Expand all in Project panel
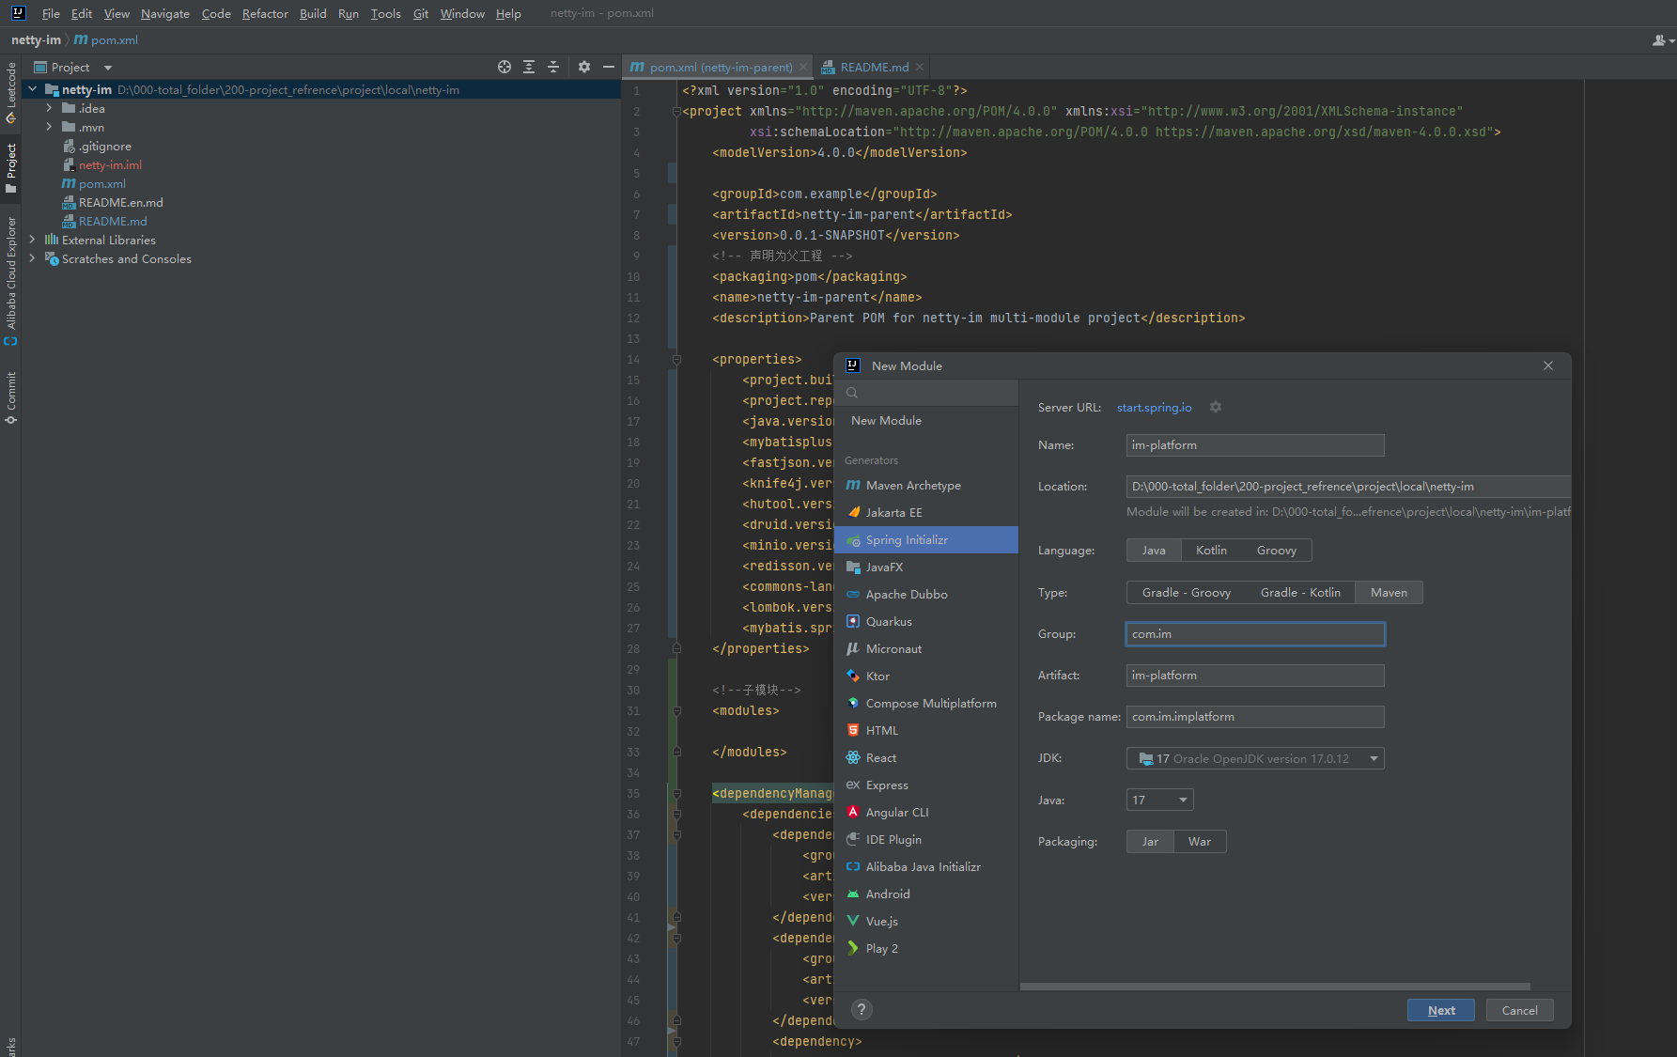This screenshot has width=1677, height=1057. [x=529, y=67]
